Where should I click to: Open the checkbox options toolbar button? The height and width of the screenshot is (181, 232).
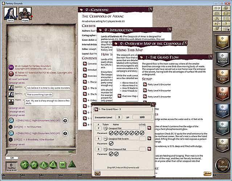[217, 29]
